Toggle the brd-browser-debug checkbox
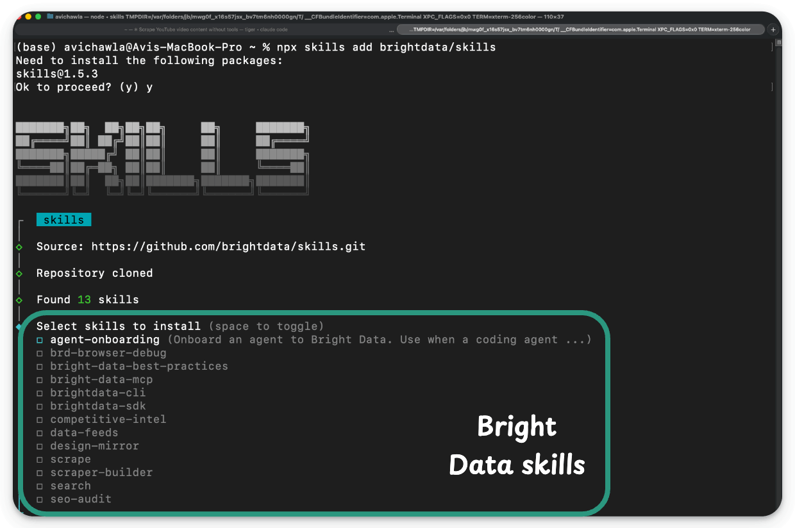Image resolution: width=795 pixels, height=528 pixels. [40, 353]
